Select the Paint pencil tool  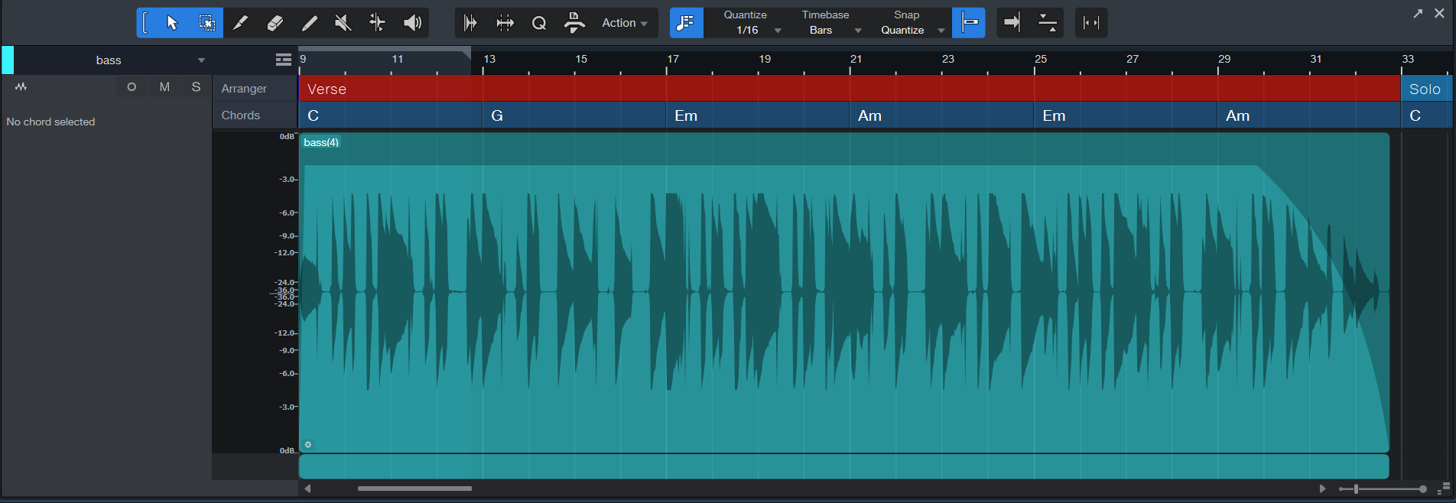pos(309,23)
